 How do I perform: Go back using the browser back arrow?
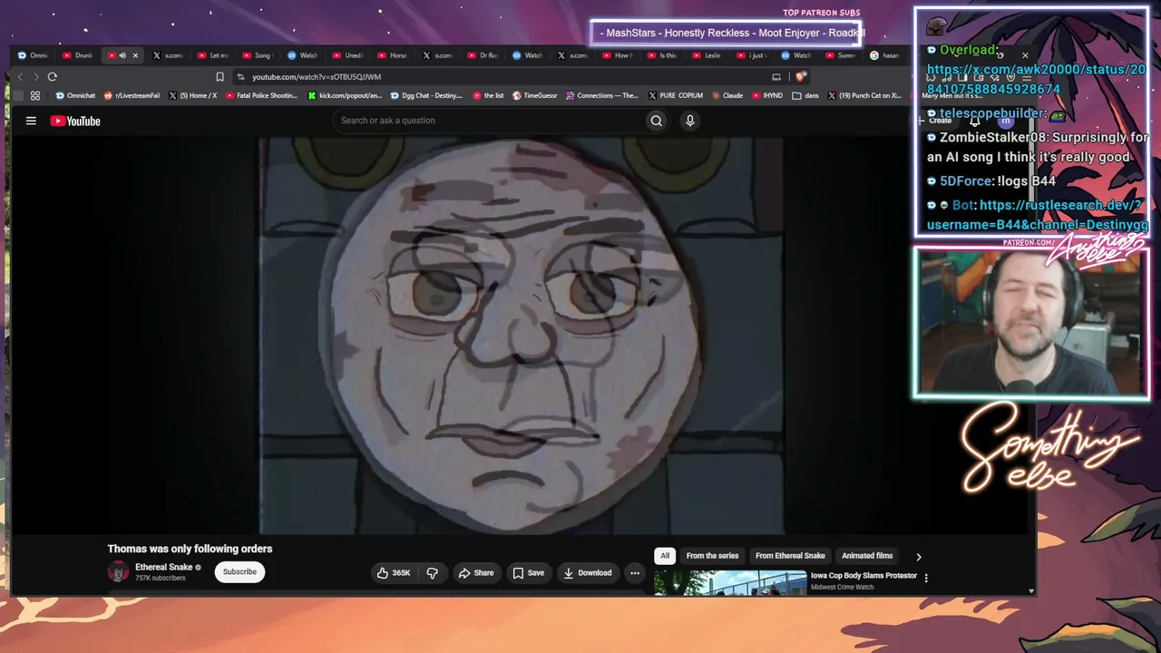(21, 77)
